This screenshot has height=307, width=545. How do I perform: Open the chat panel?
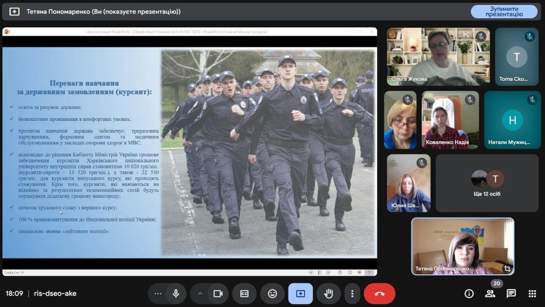(x=511, y=293)
